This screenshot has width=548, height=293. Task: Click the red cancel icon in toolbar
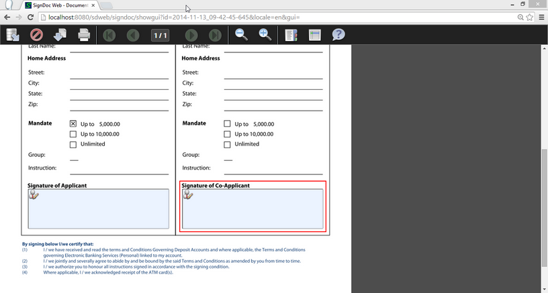click(x=36, y=35)
